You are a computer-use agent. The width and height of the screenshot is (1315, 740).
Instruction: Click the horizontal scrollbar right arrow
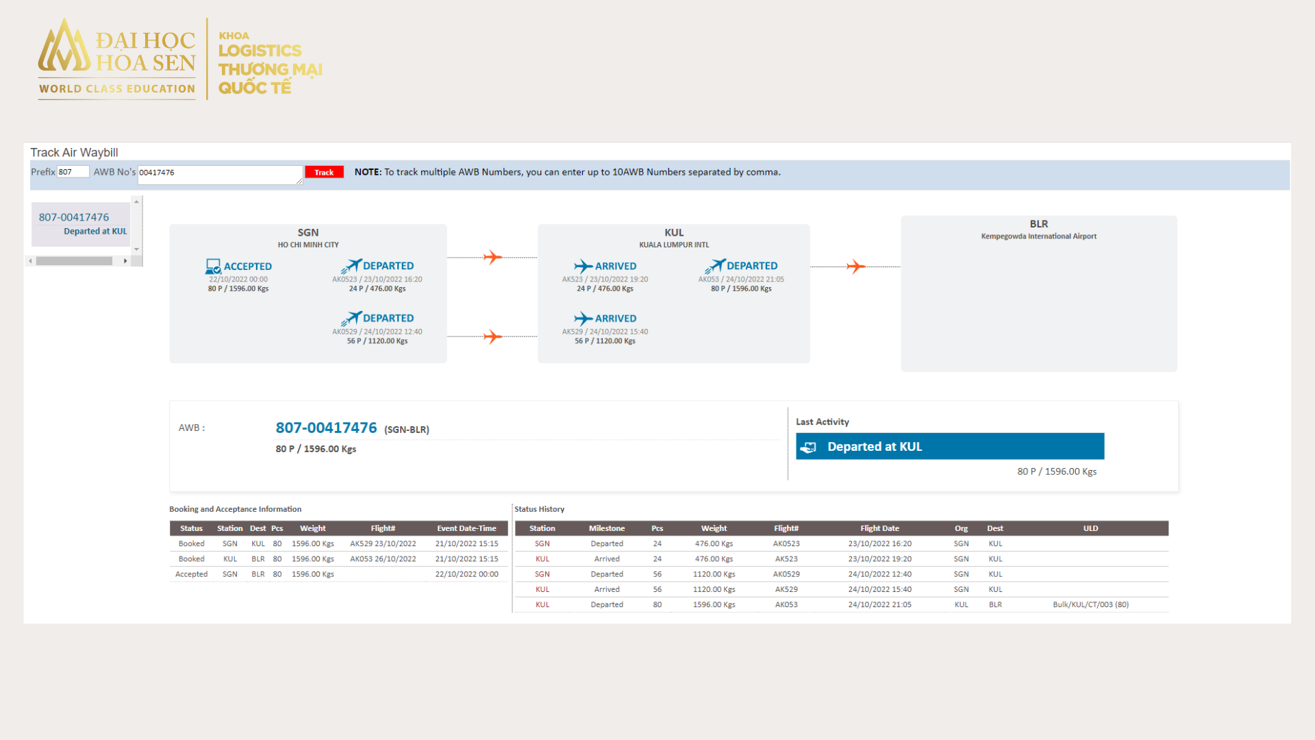(125, 261)
